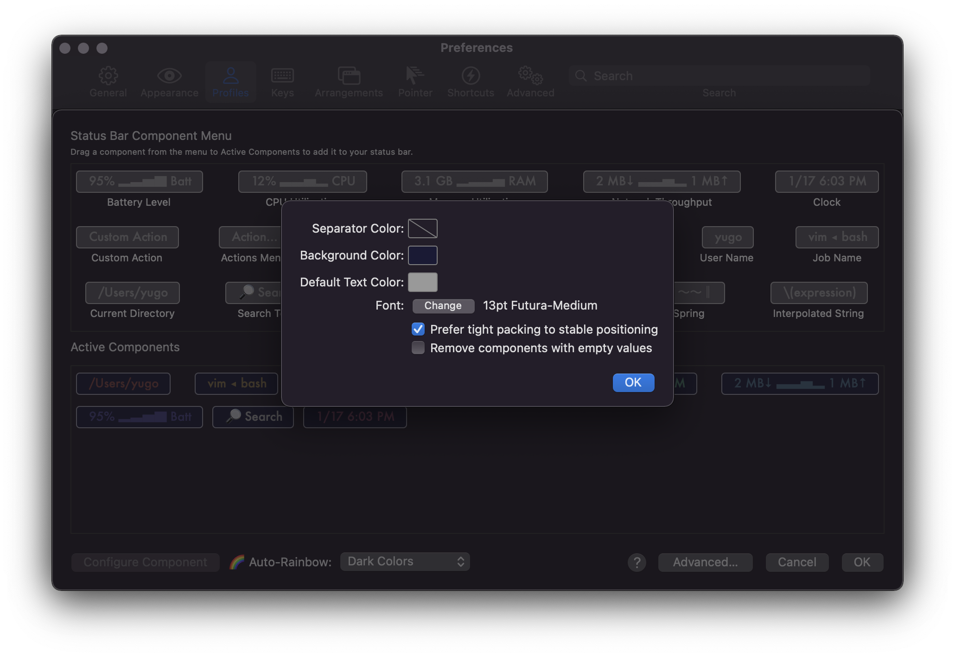
Task: Open the Arrangements pane
Action: (x=349, y=82)
